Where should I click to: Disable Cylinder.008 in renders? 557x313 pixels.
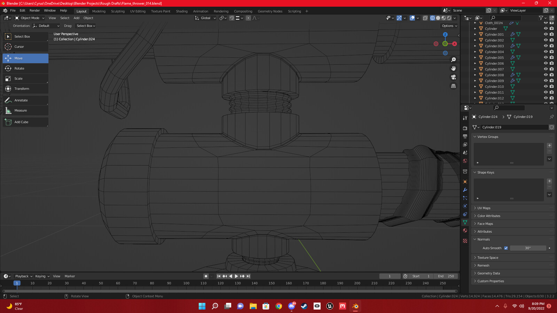point(551,75)
